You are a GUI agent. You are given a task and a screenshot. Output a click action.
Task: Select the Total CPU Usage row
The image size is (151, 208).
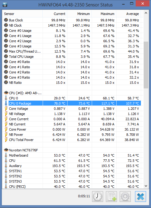tap(72, 57)
